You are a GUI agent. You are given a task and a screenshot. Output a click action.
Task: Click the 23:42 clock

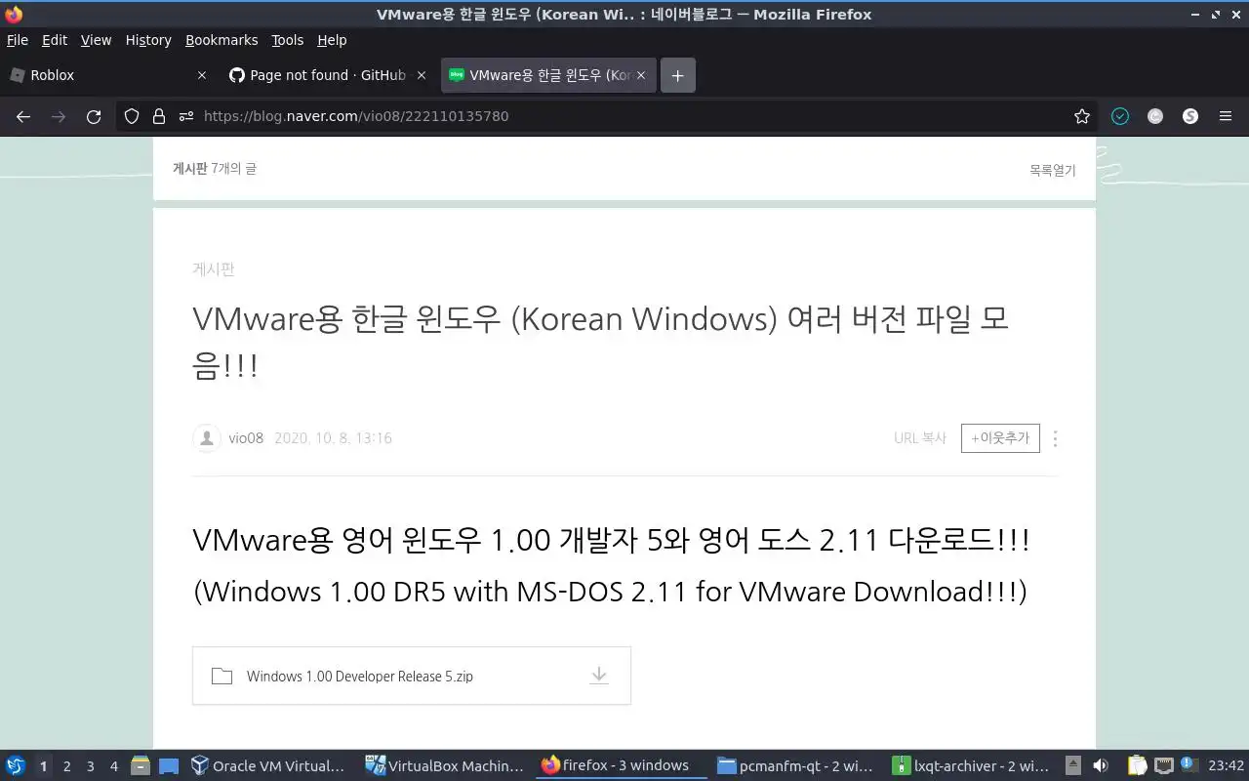click(1226, 765)
